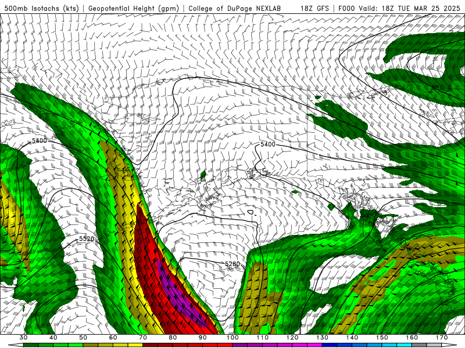Click the legend value 60
The image size is (465, 348).
pos(113,338)
